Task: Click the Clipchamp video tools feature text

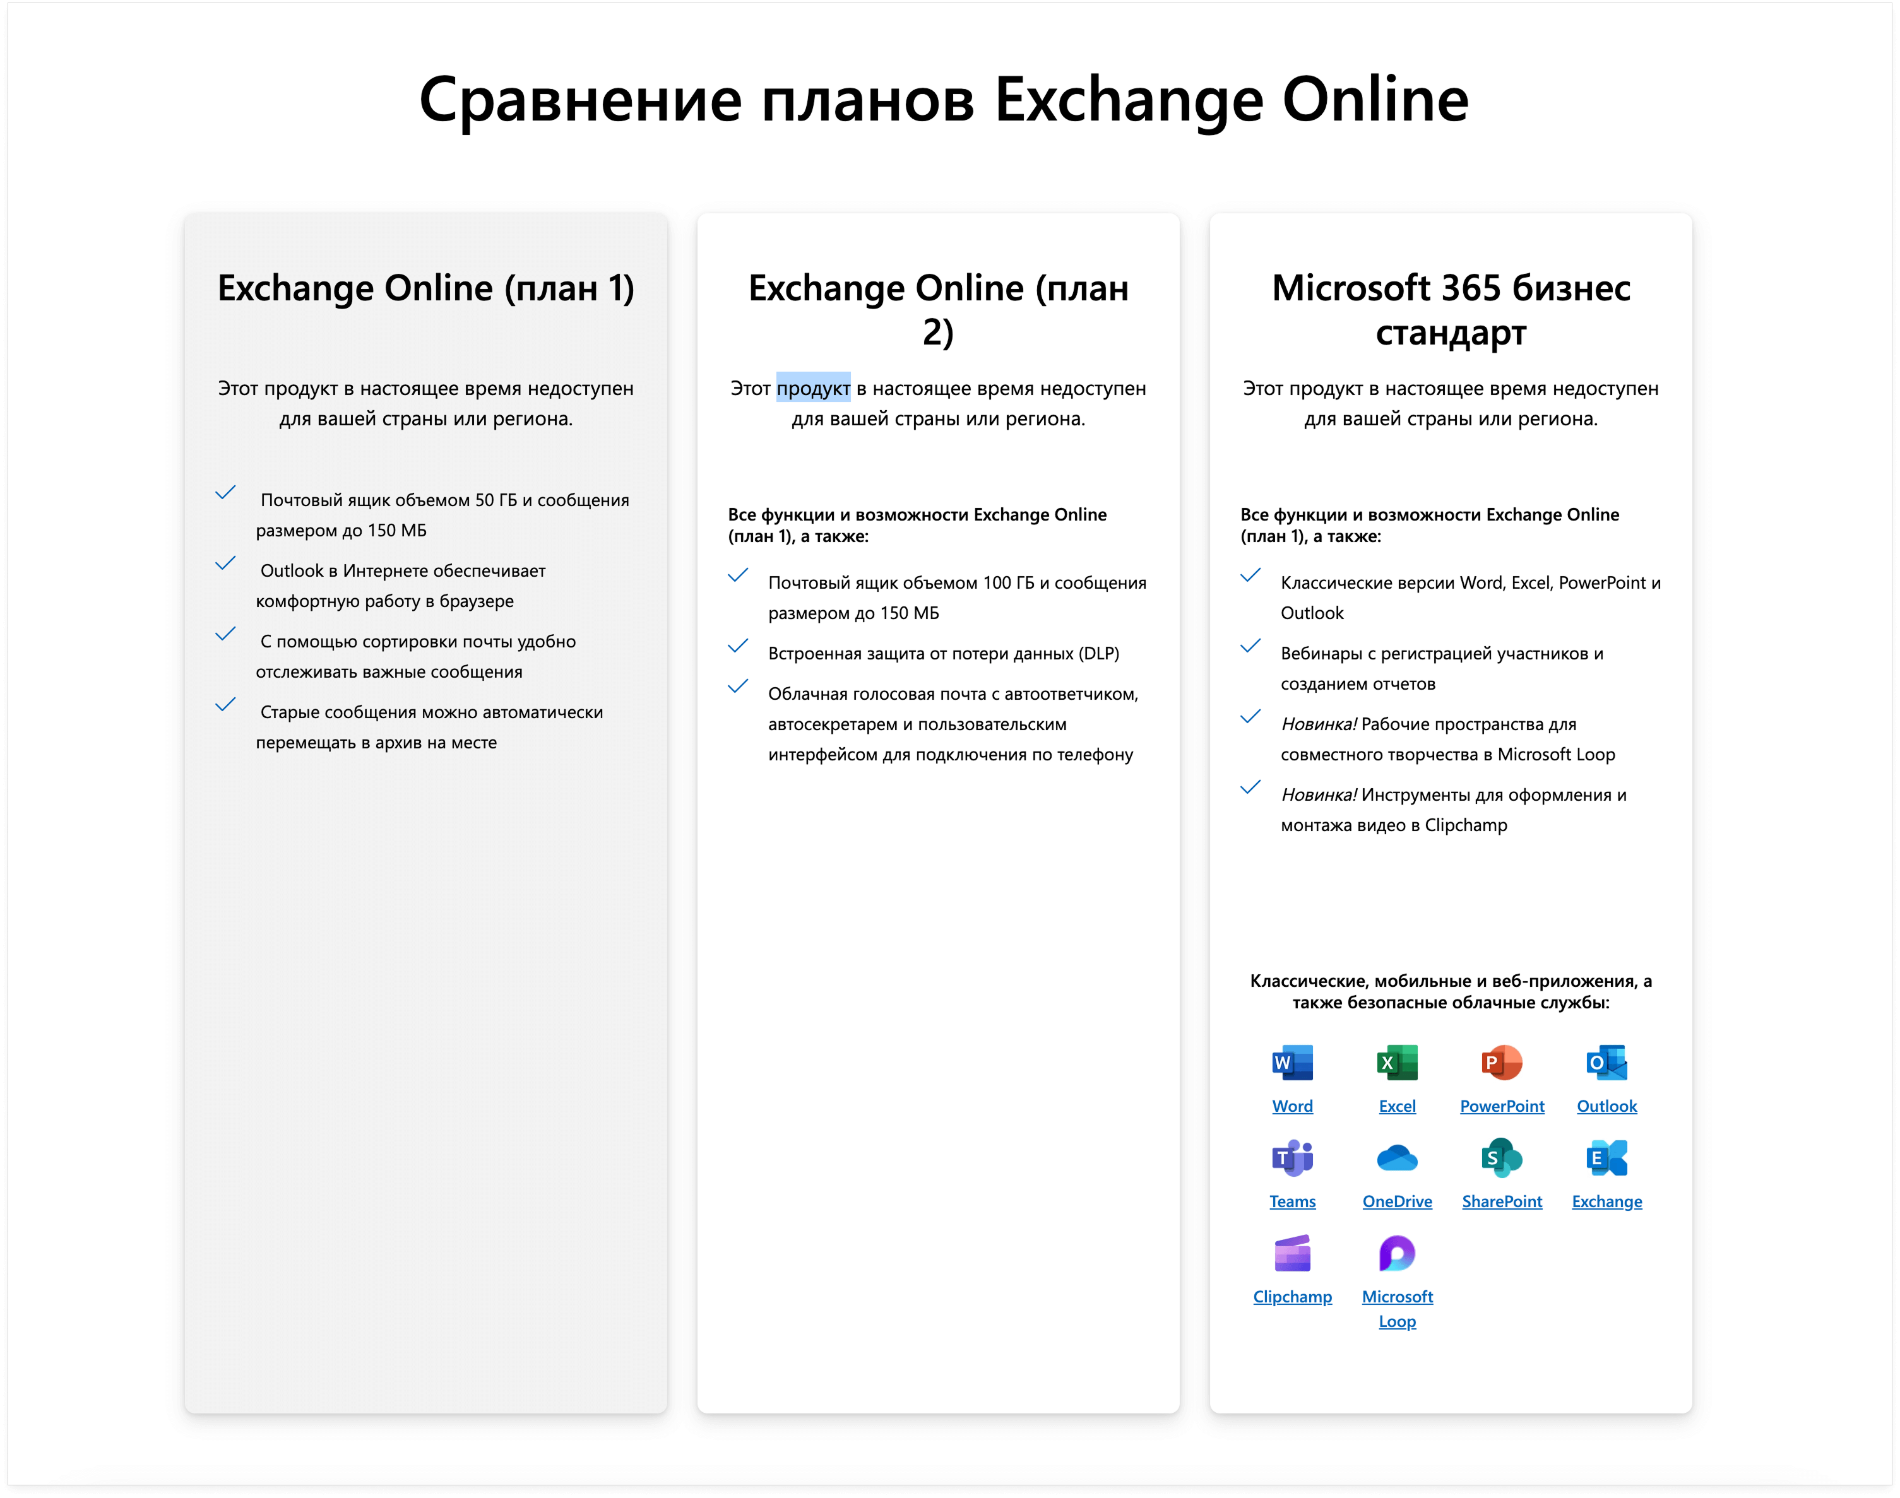Action: tap(1452, 810)
